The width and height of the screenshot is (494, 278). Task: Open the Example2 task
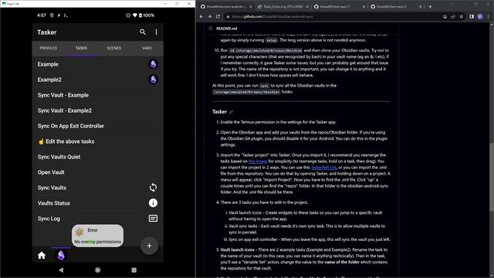point(98,80)
